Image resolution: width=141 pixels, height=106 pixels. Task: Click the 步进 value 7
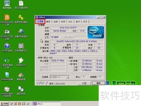(x=99, y=45)
